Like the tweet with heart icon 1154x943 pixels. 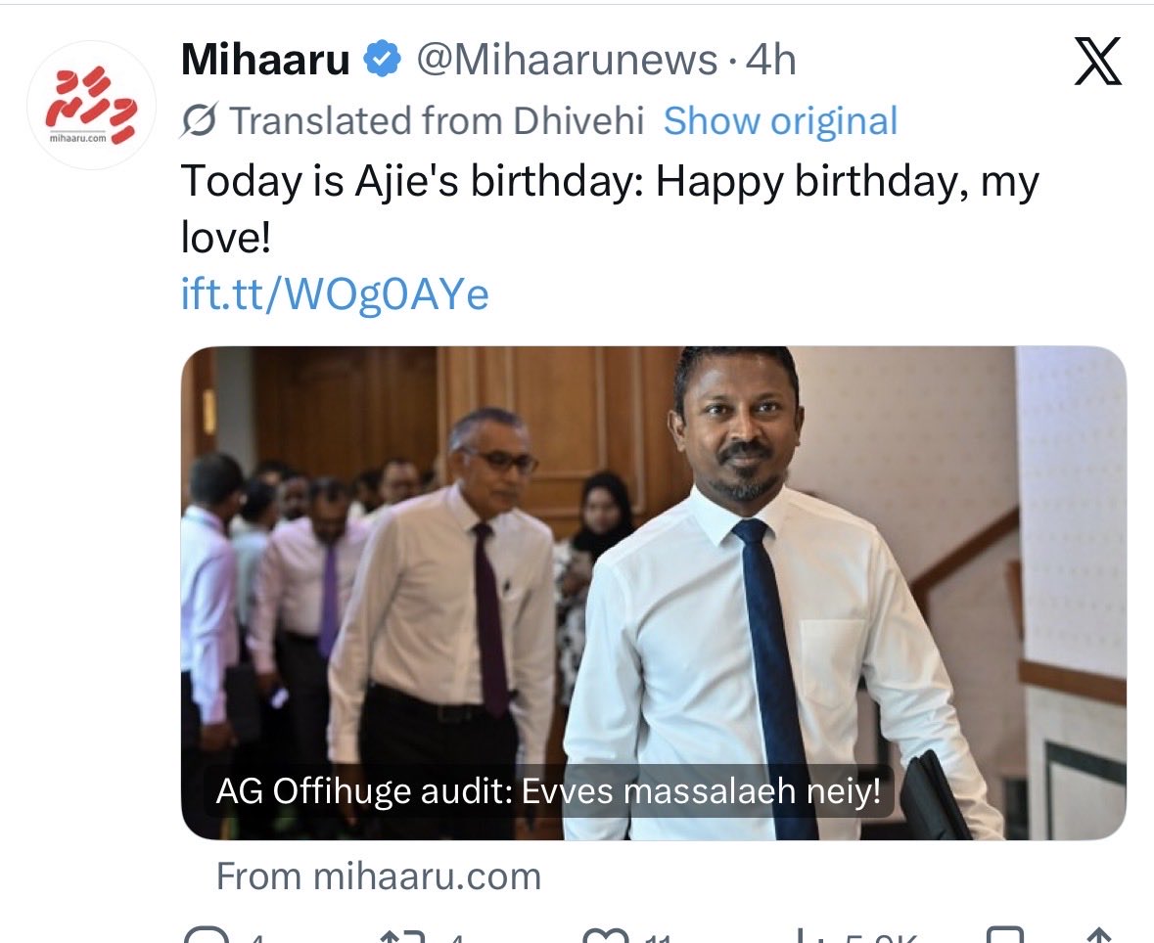(x=607, y=935)
